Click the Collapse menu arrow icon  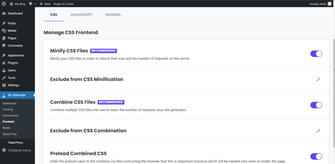tap(4, 150)
